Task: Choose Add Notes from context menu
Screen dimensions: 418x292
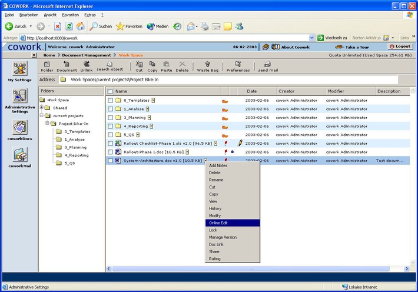Action: click(x=233, y=165)
